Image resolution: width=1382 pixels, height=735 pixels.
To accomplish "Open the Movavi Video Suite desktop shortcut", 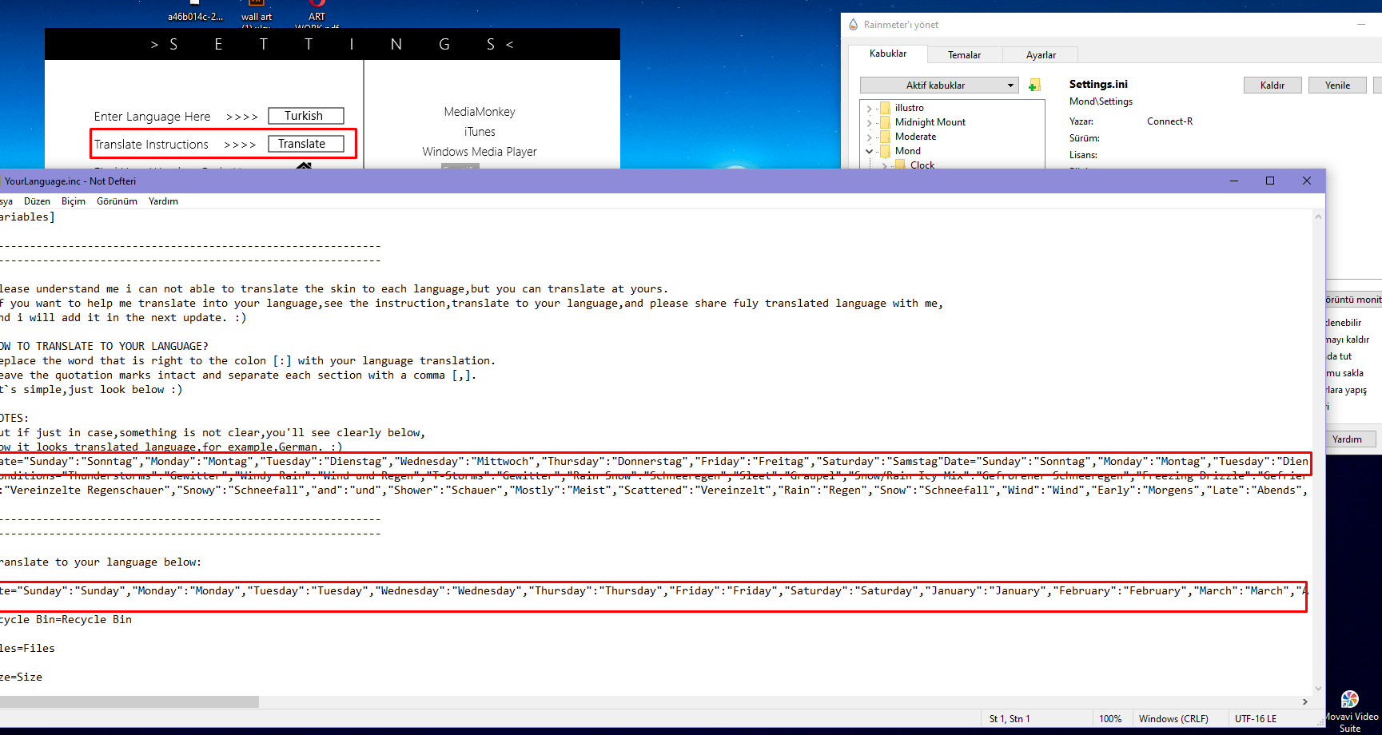I will (x=1350, y=711).
